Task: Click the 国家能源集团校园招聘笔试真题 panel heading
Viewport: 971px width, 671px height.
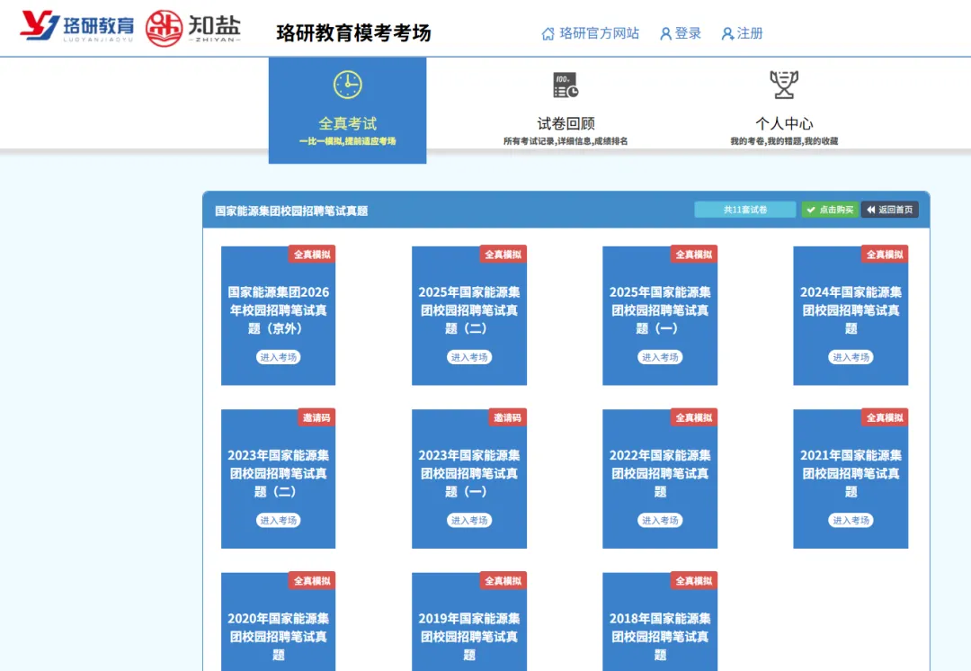Action: tap(291, 211)
